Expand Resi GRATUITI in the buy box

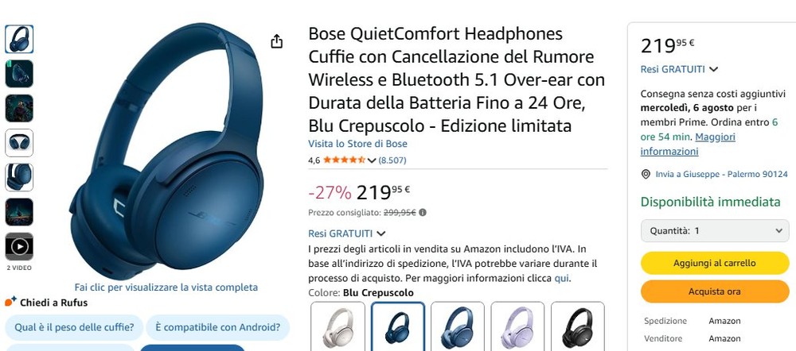[679, 69]
